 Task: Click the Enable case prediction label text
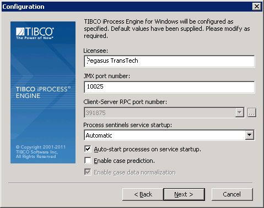pyautogui.click(x=124, y=161)
